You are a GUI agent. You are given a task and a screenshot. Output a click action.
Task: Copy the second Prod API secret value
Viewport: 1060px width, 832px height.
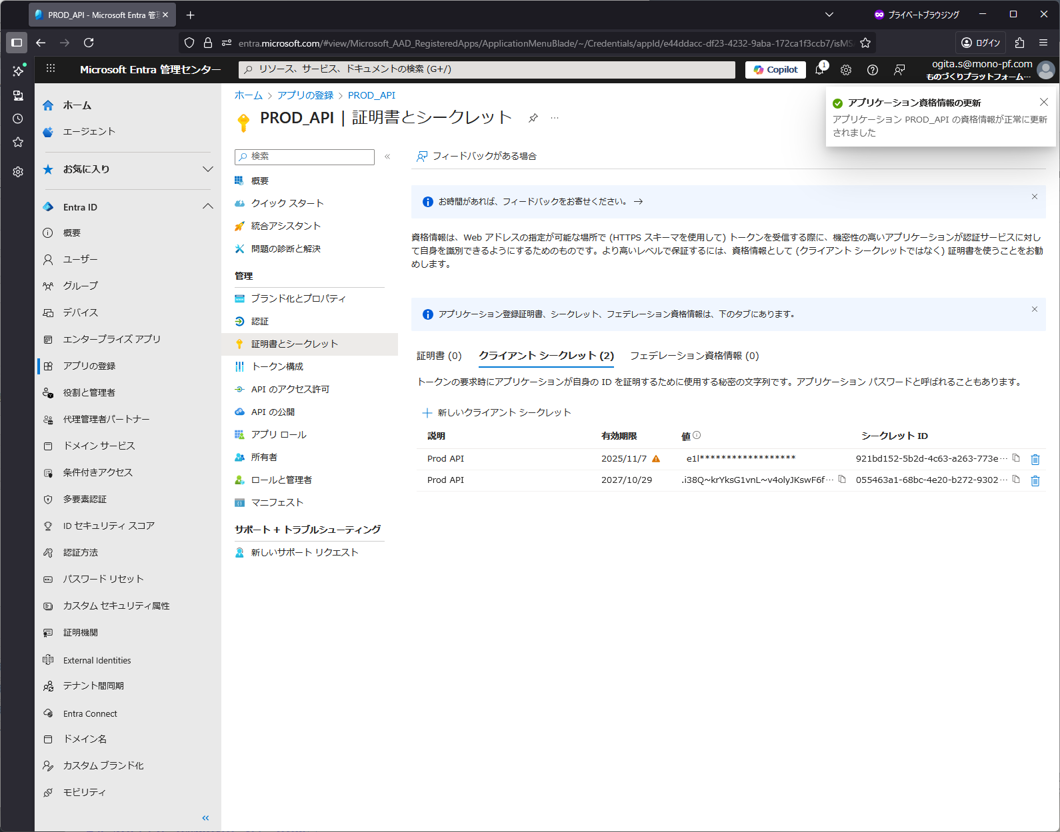pyautogui.click(x=842, y=480)
